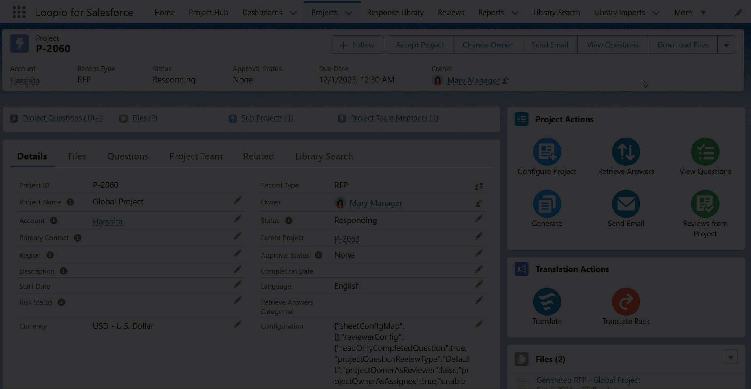Open Sub Projects (1) related link

pos(267,118)
